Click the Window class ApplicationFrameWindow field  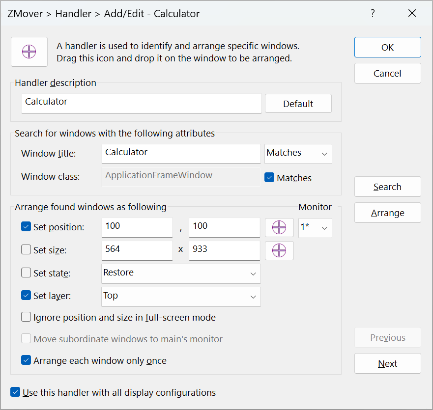tap(181, 177)
